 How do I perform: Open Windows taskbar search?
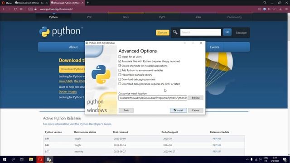coord(13,159)
